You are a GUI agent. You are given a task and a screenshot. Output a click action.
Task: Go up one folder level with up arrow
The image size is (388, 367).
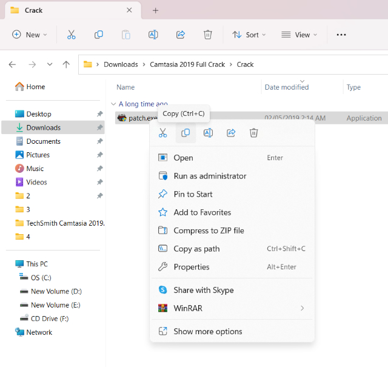pyautogui.click(x=66, y=65)
